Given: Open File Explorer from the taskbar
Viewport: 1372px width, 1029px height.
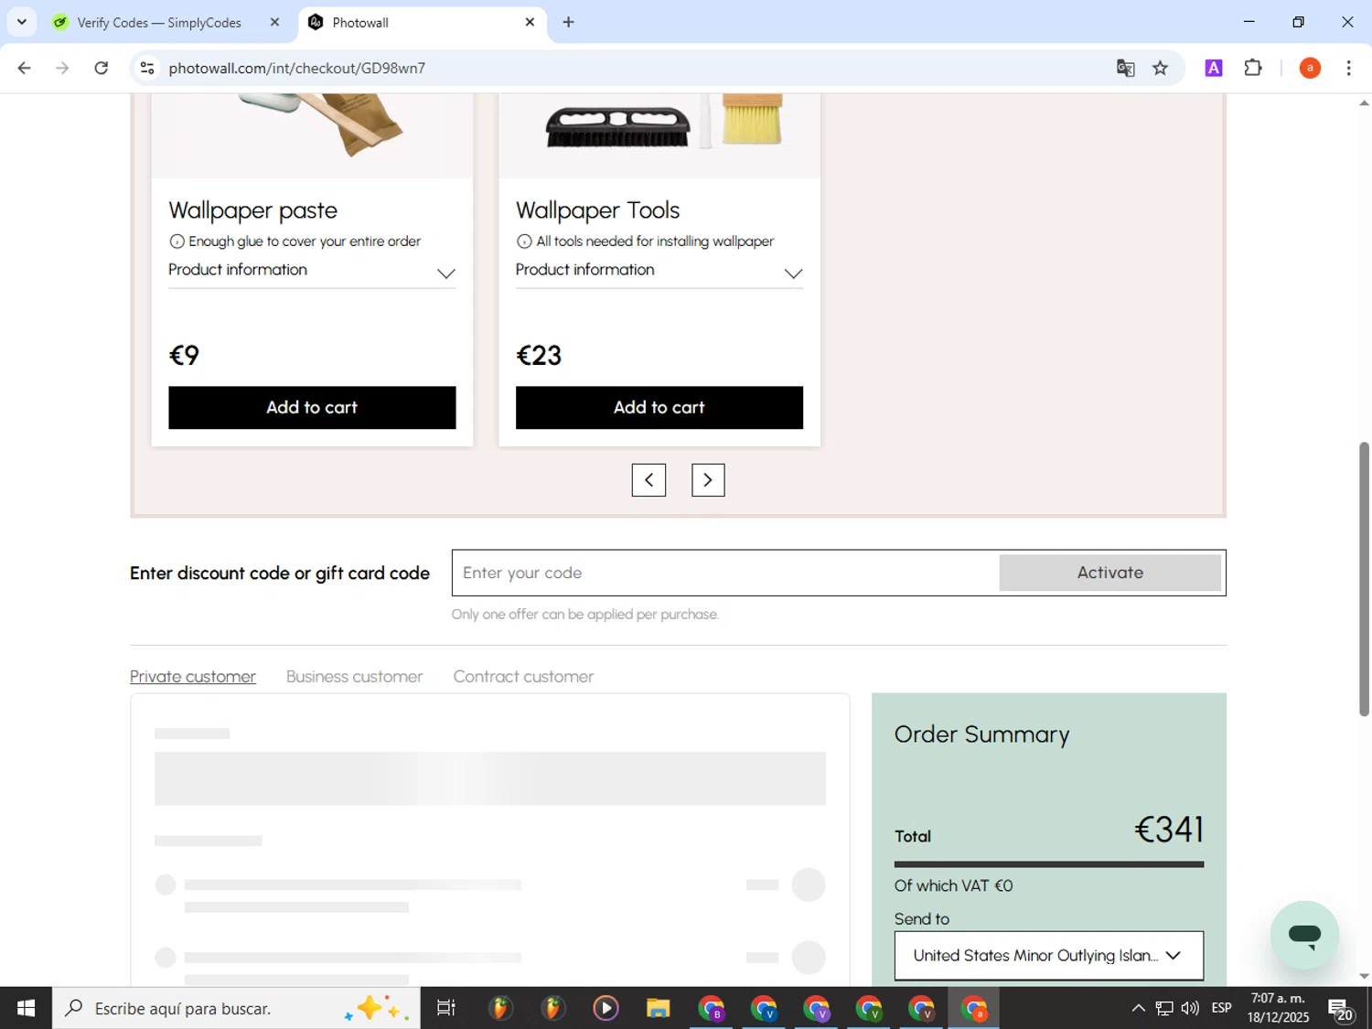Looking at the screenshot, I should (658, 1008).
